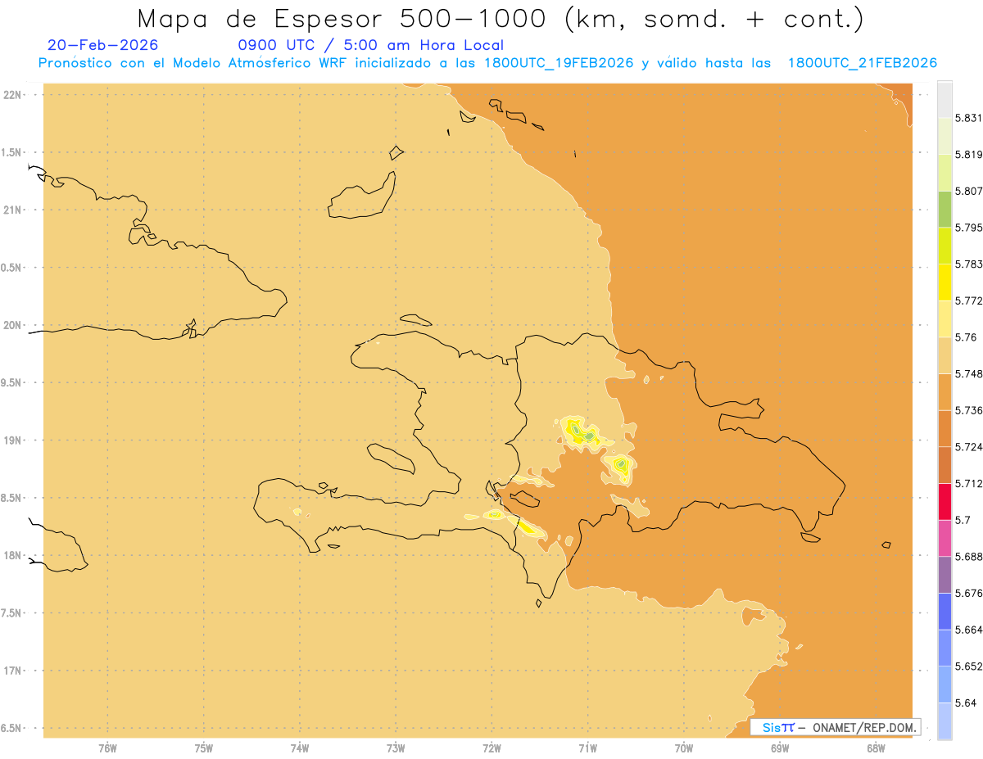Click the longitude label 75W

pos(204,748)
